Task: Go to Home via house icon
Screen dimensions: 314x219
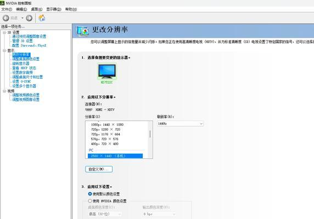Action: tap(42, 18)
